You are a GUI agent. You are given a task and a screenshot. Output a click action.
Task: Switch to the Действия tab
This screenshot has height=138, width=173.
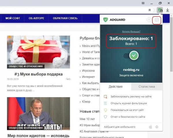click(x=116, y=87)
